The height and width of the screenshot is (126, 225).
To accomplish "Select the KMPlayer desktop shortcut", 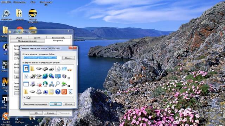I will [20, 120].
